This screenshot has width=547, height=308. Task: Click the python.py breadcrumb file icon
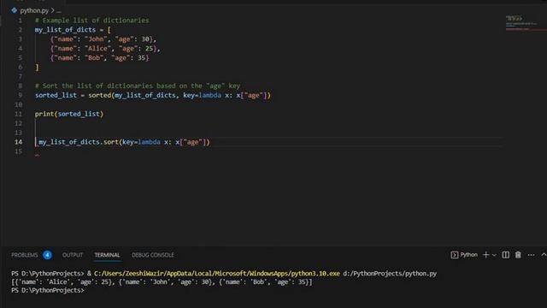[x=14, y=10]
